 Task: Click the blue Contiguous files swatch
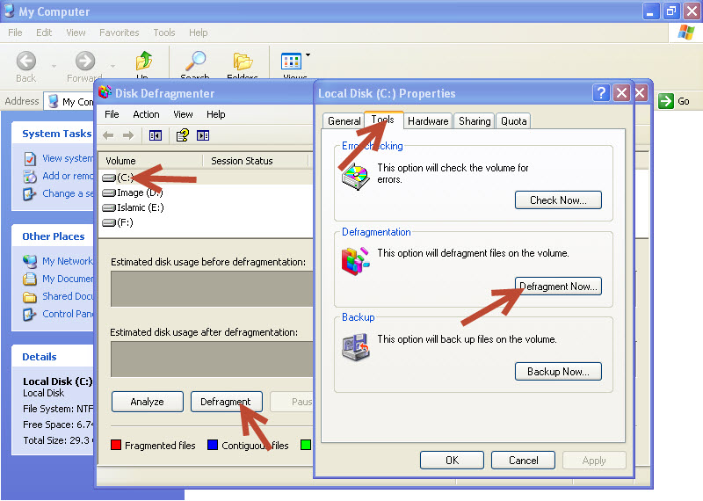click(x=213, y=445)
